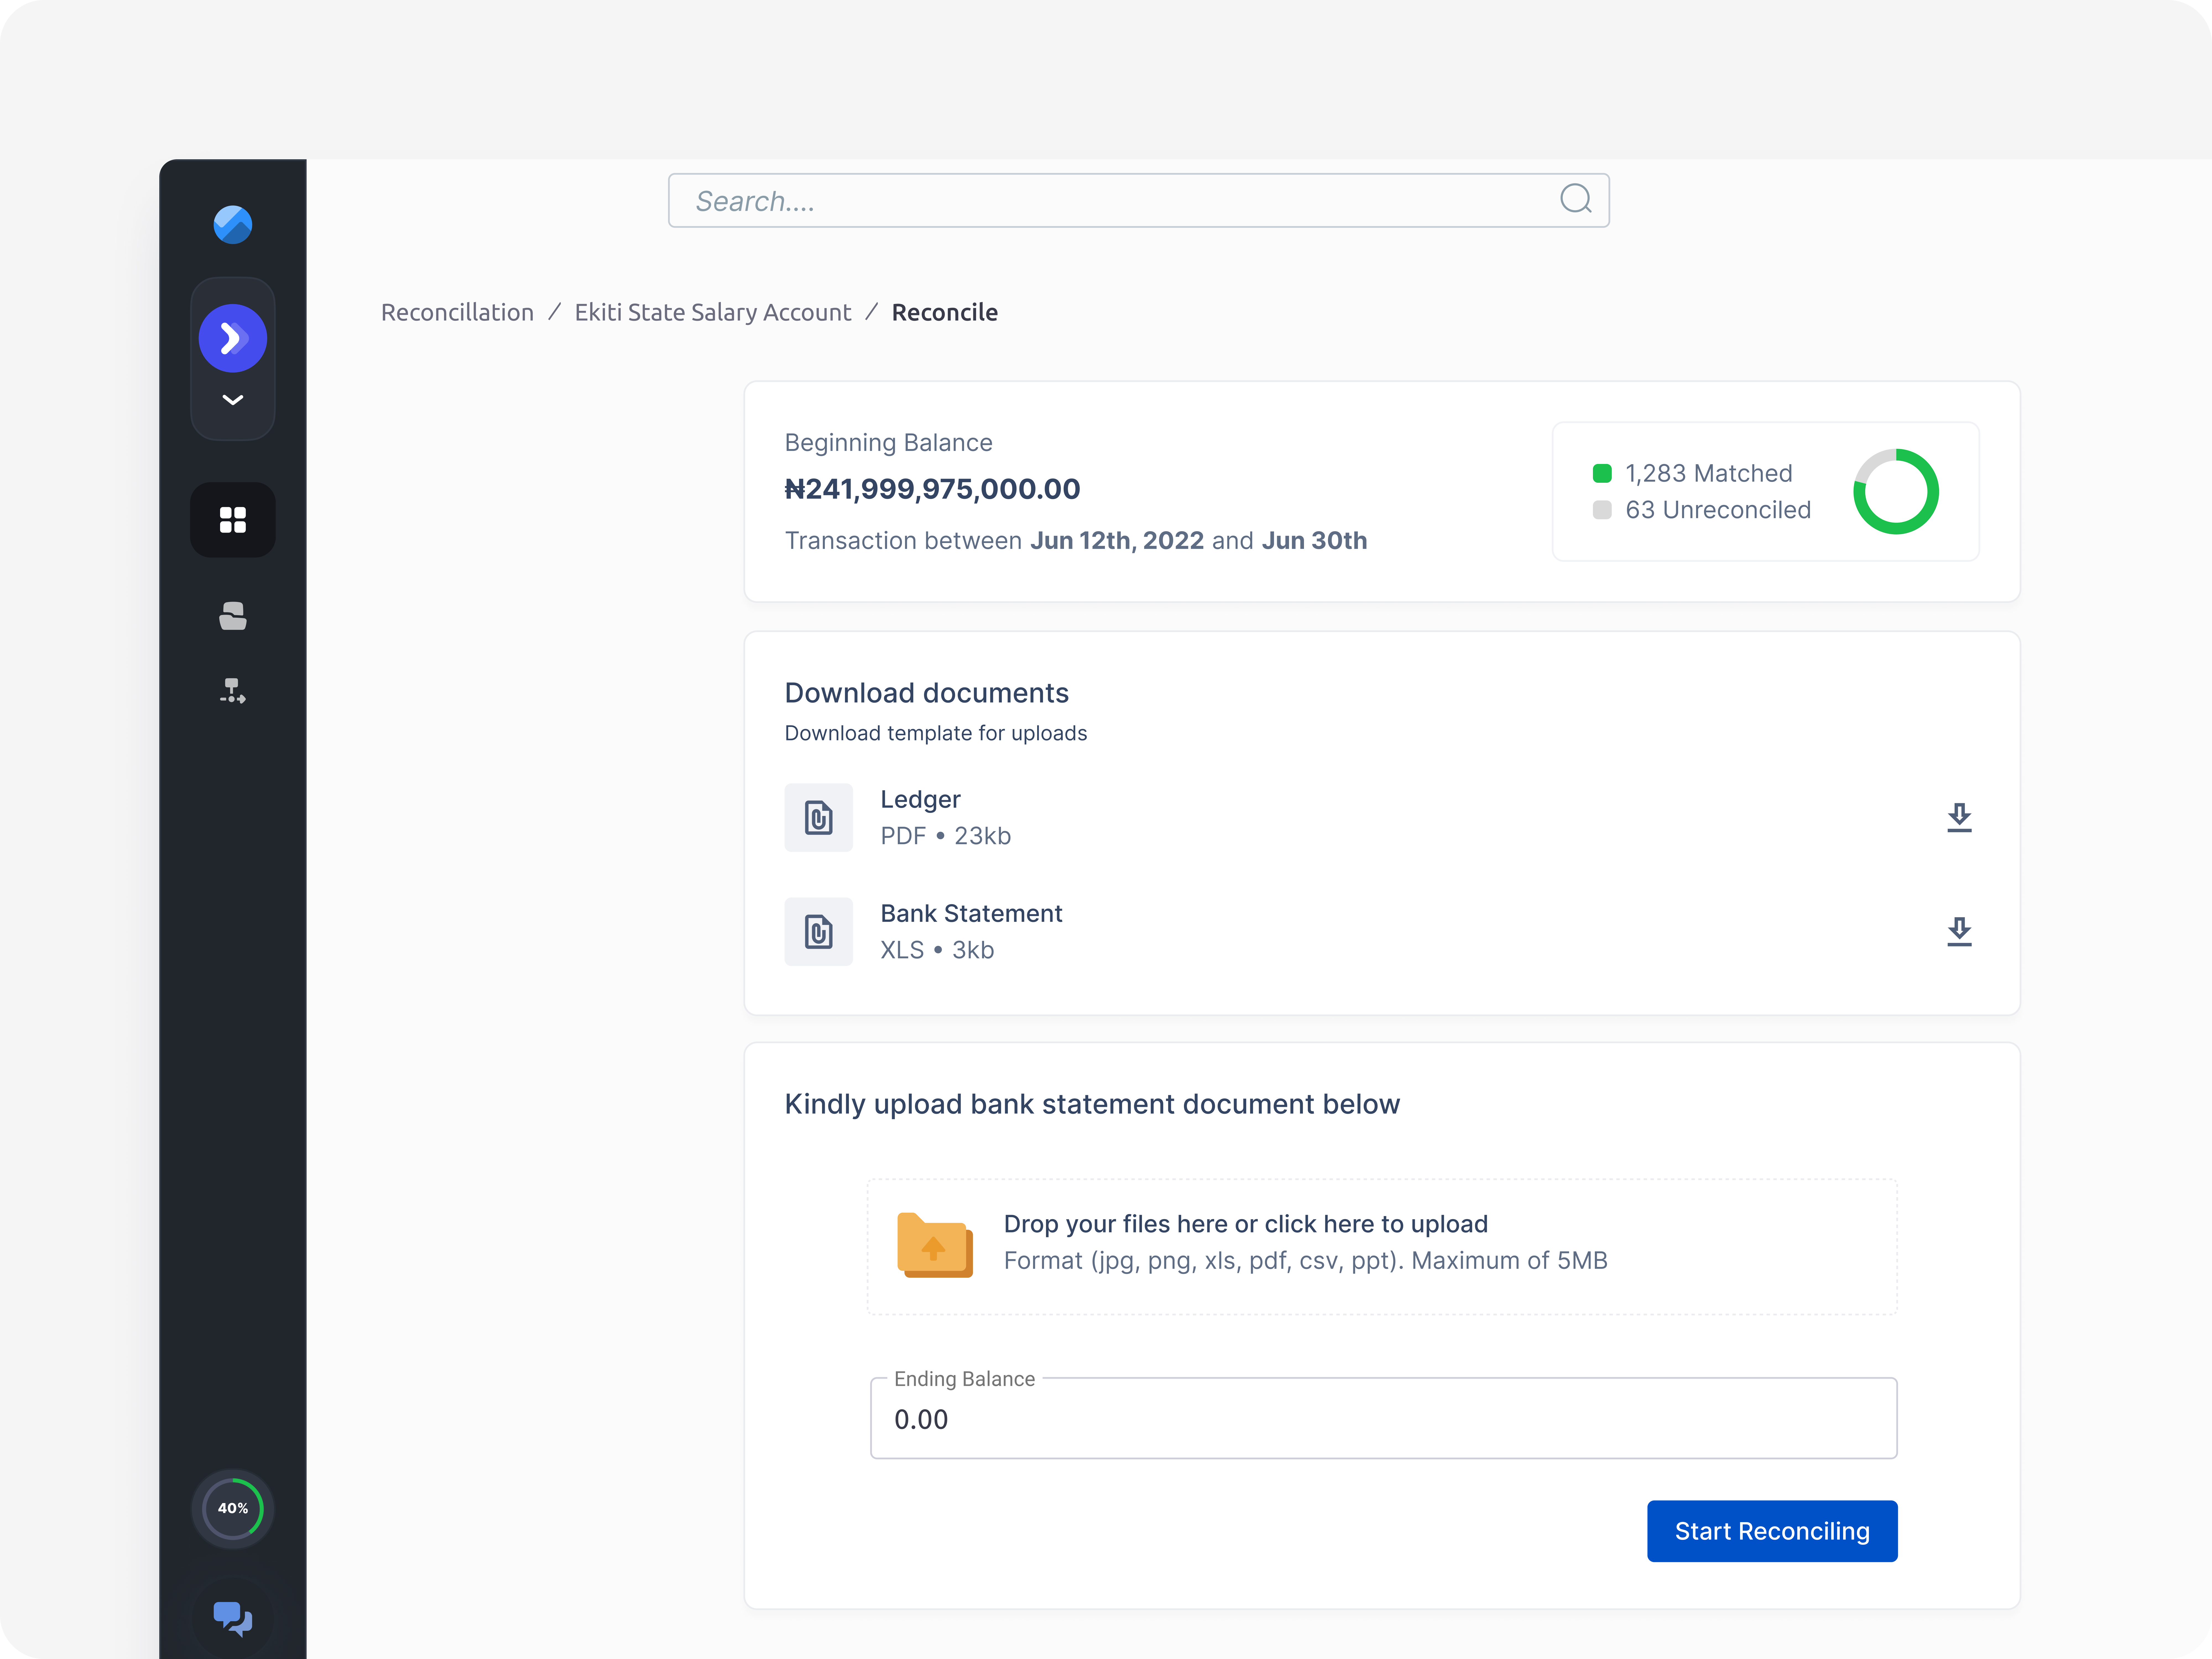Open the dashboard grid icon
The height and width of the screenshot is (1659, 2212).
[233, 520]
